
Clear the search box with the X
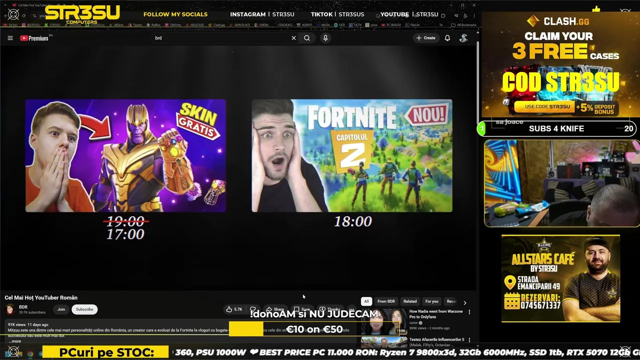[294, 38]
